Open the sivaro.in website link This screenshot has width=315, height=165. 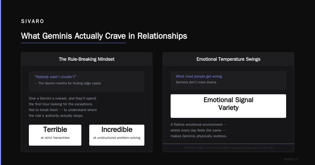click(x=291, y=159)
